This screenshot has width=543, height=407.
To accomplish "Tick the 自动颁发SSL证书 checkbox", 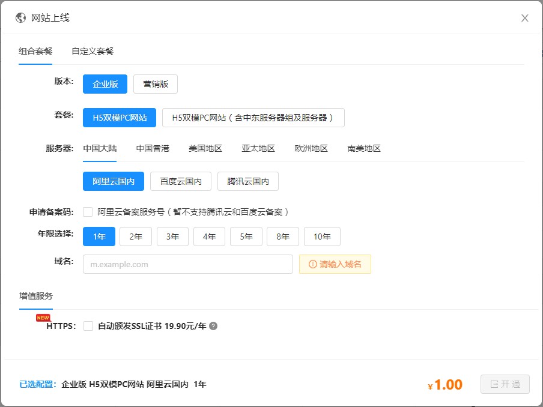I will point(88,326).
